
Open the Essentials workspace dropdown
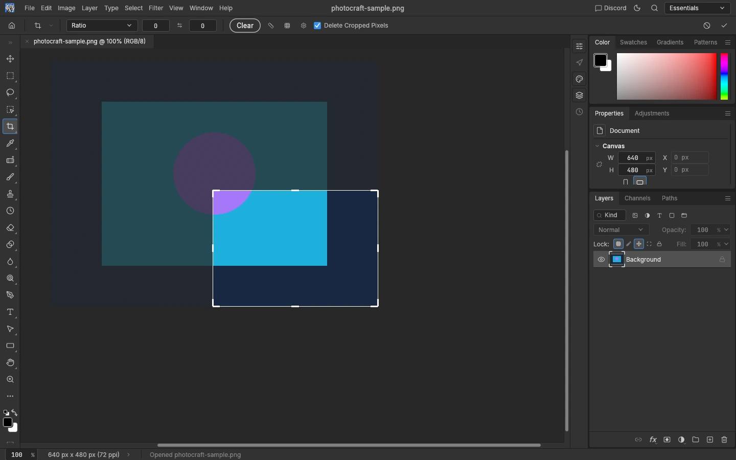point(698,8)
